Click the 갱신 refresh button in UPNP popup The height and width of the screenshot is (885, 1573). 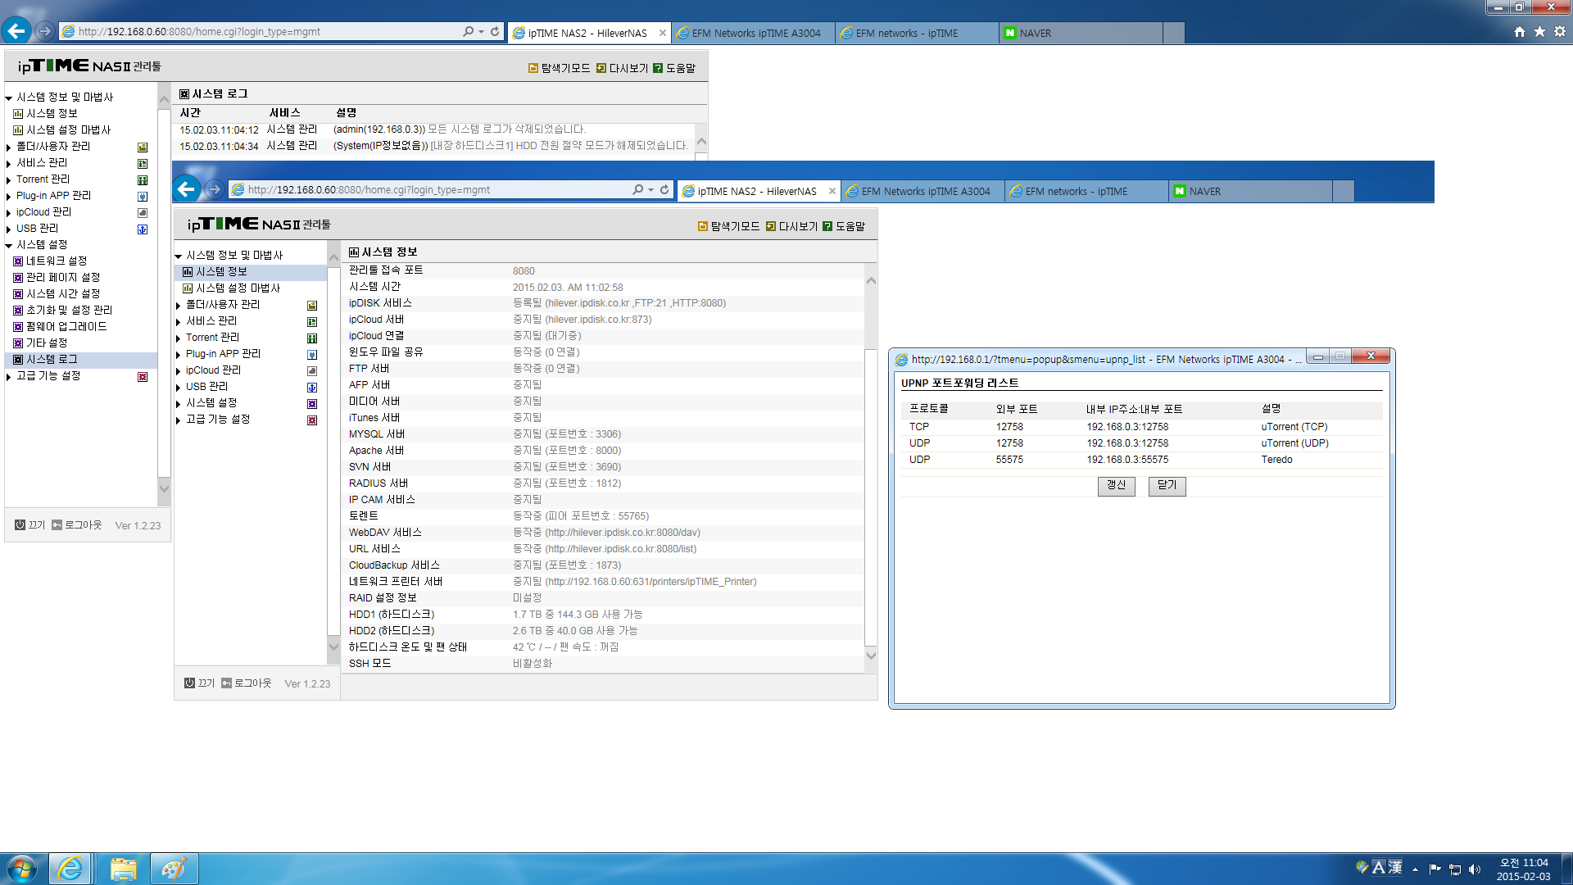pyautogui.click(x=1116, y=485)
